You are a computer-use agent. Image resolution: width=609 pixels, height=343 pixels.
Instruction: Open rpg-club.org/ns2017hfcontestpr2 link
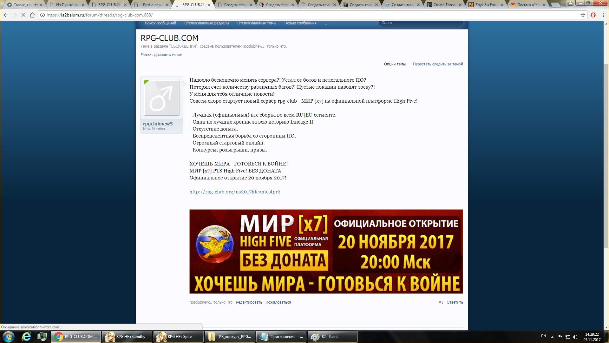(235, 192)
